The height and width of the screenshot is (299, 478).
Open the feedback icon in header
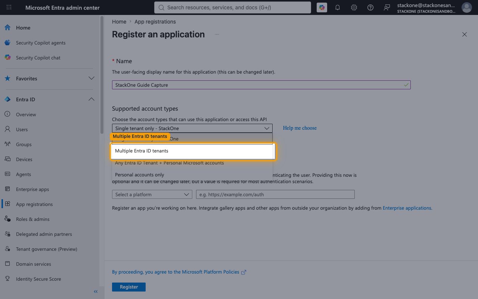click(x=387, y=7)
